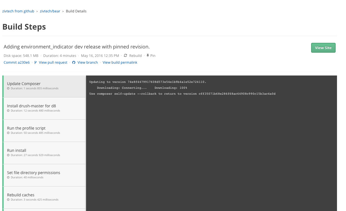Toggle the Pin label for this build
The width and height of the screenshot is (346, 211).
153,55
